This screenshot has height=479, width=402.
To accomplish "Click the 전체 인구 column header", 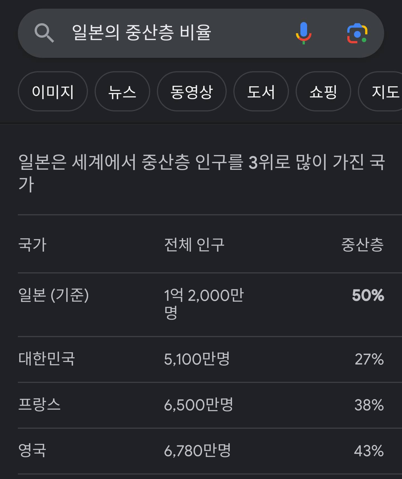I will coord(194,245).
